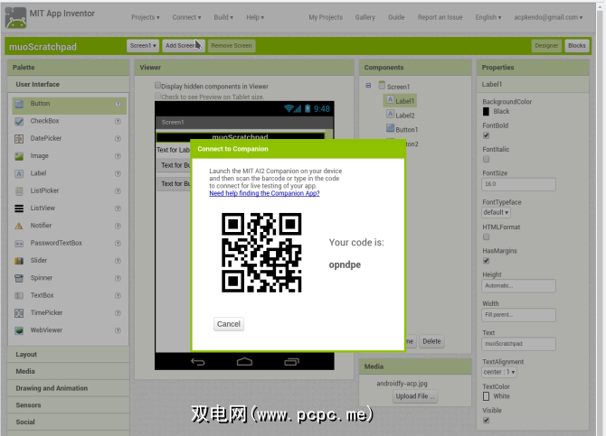The image size is (606, 436).
Task: Open the Help menu
Action: coord(255,17)
